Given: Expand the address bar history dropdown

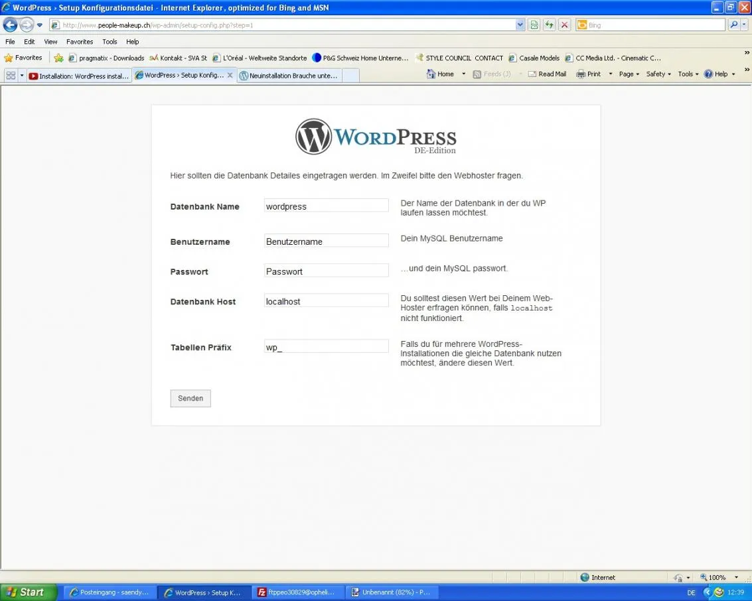Looking at the screenshot, I should (x=520, y=25).
